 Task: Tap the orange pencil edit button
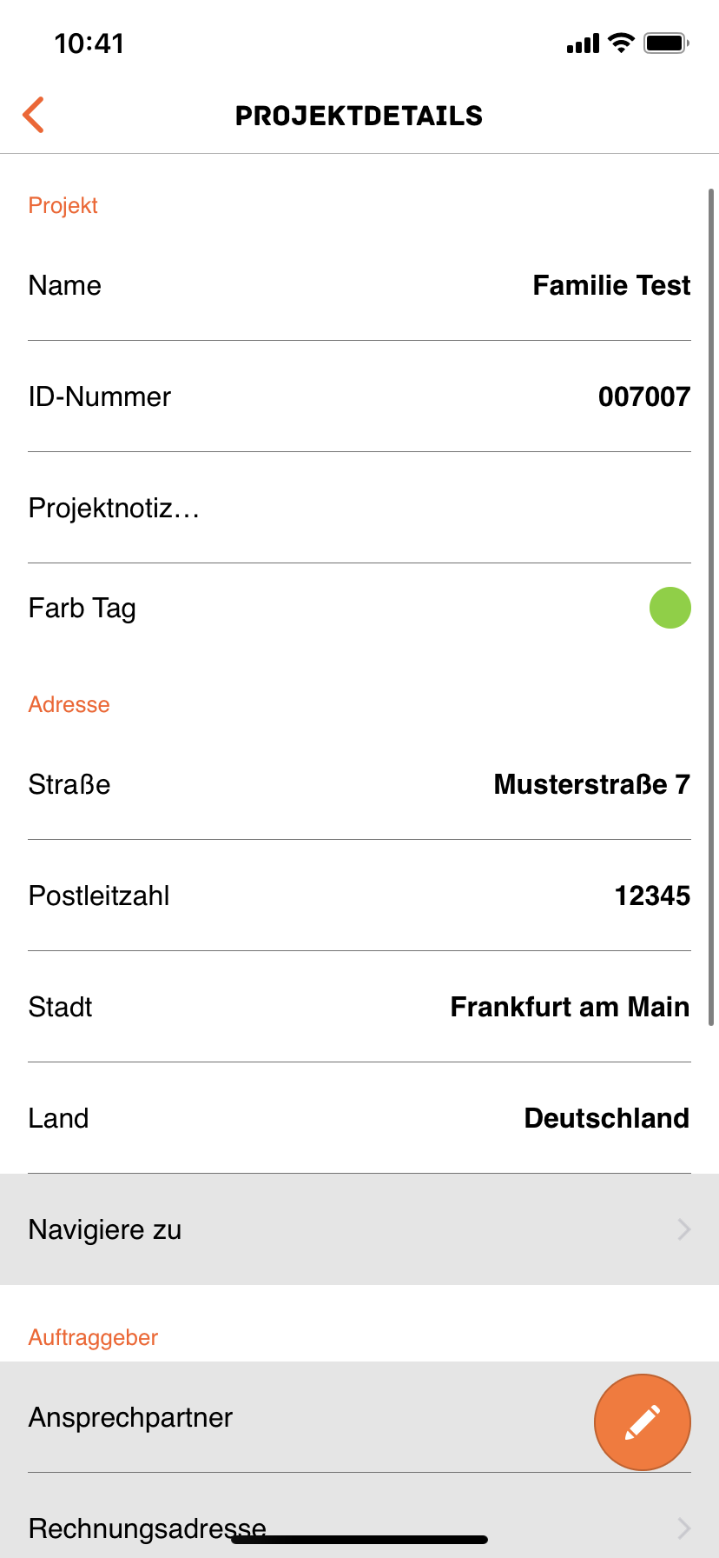click(643, 1422)
